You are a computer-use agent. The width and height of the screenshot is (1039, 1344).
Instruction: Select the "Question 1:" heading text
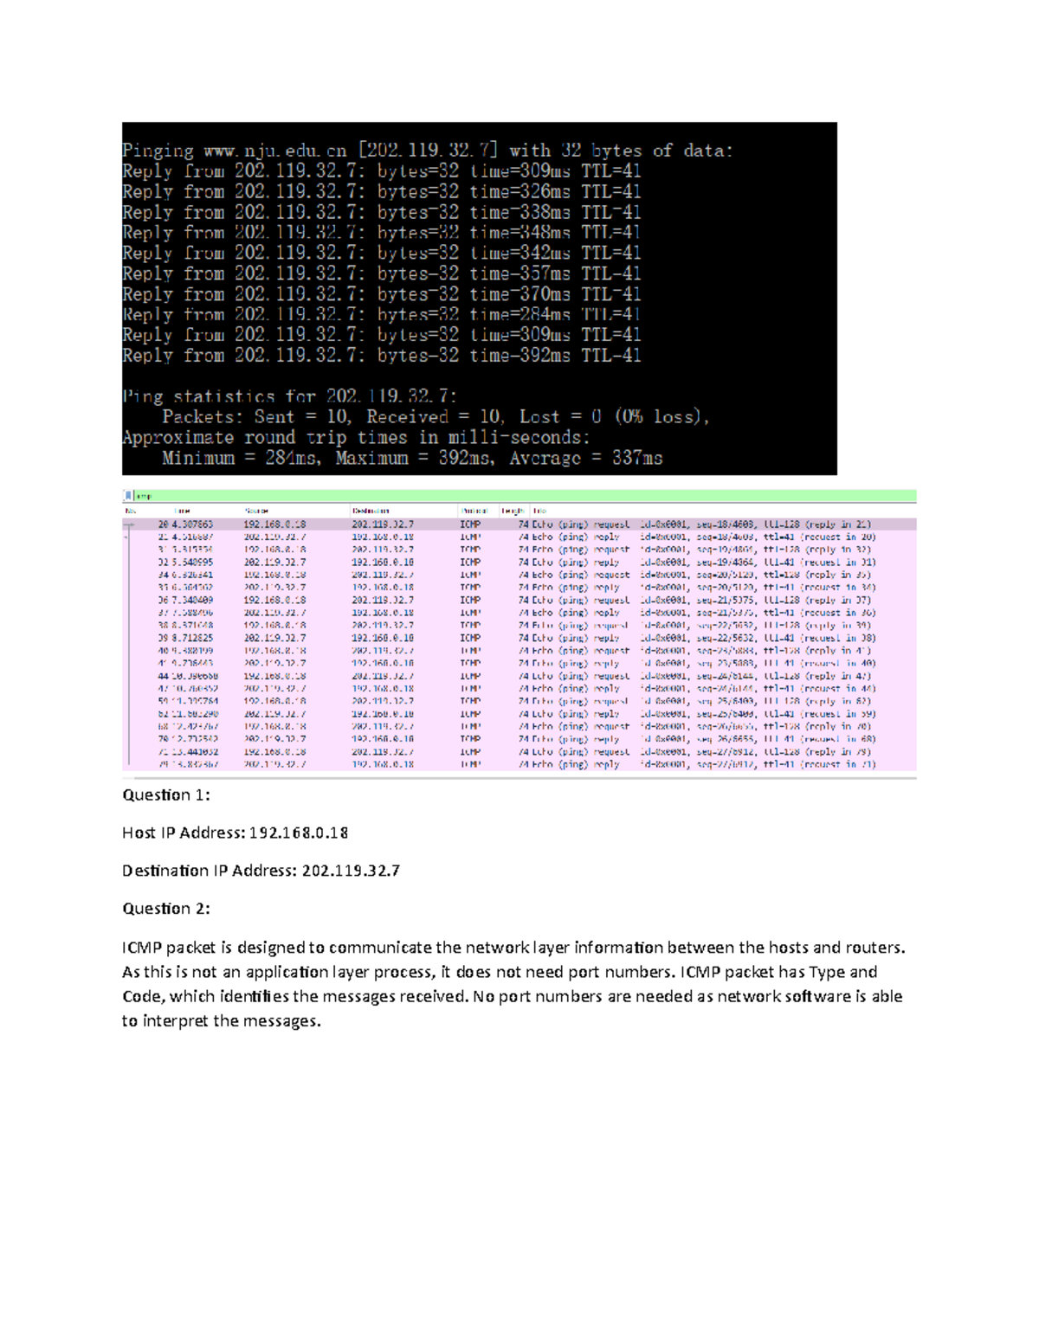(164, 794)
